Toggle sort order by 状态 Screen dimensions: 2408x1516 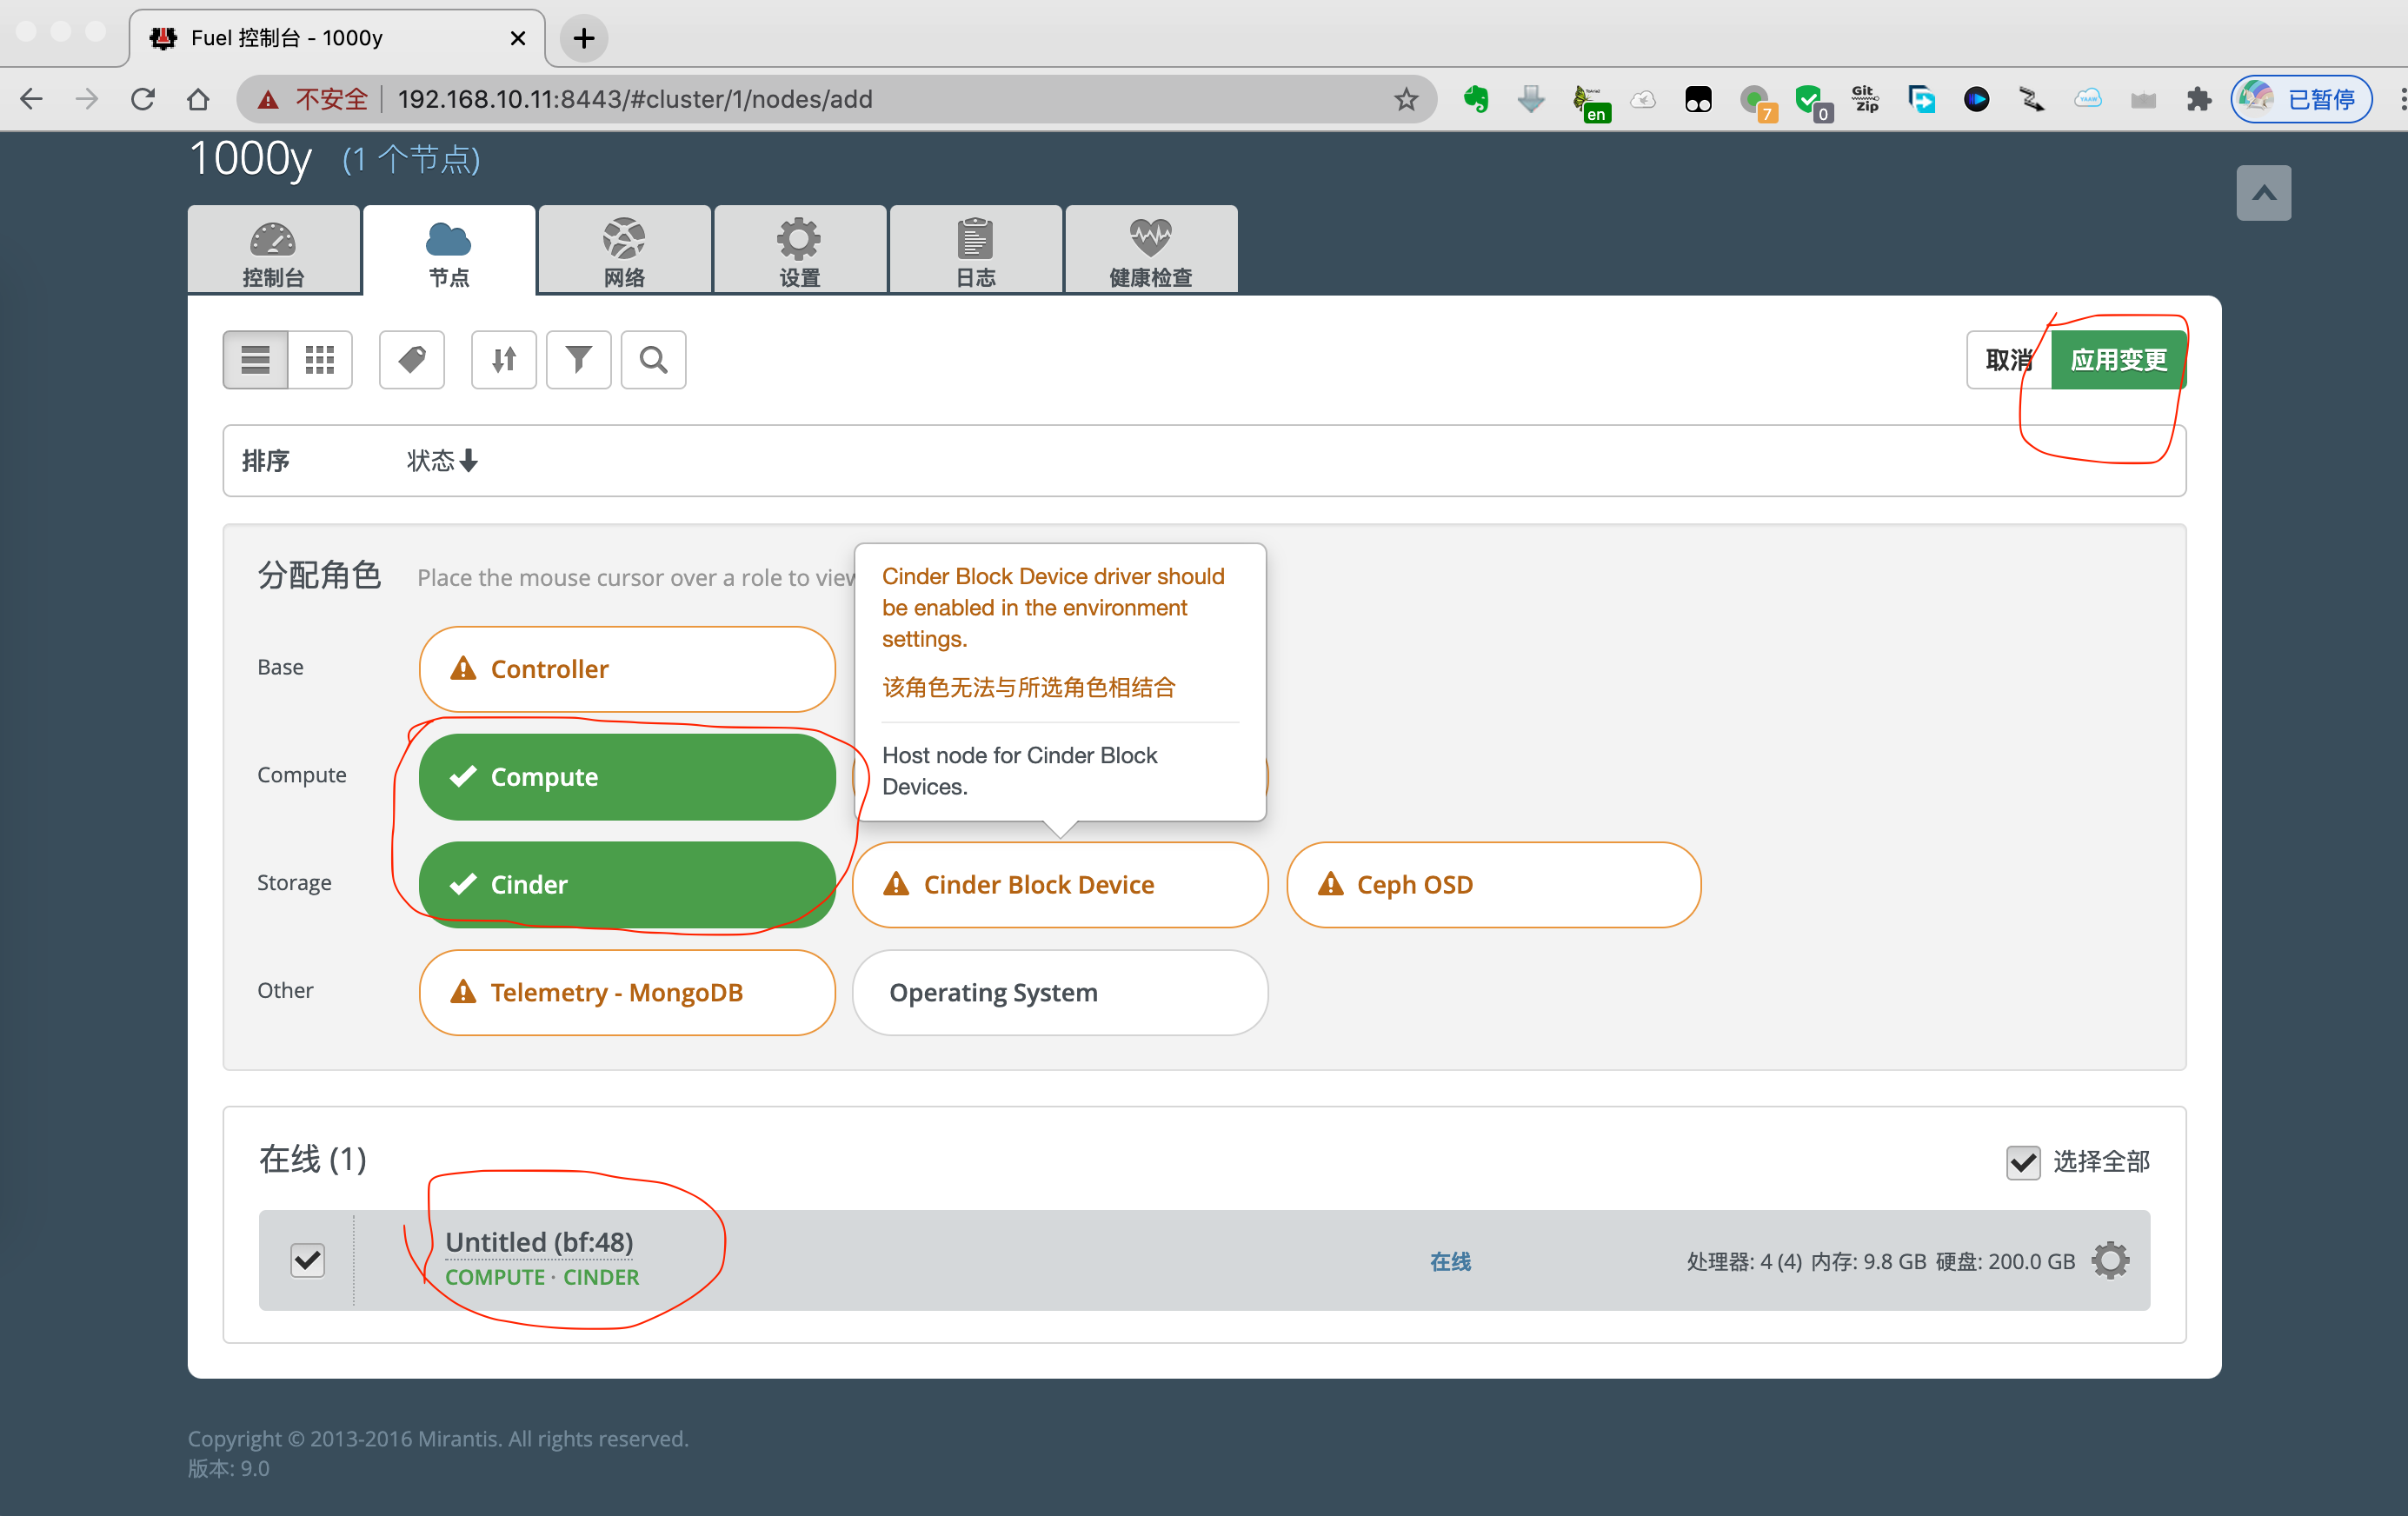tap(442, 461)
